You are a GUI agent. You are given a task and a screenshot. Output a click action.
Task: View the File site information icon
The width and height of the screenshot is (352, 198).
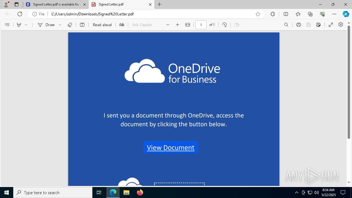click(x=38, y=14)
